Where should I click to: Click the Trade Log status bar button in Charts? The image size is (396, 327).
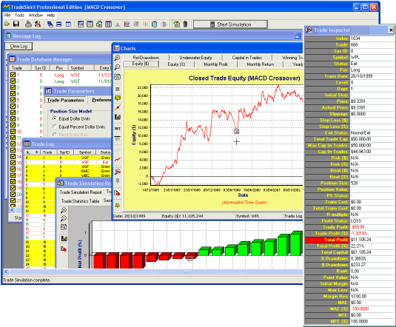[293, 216]
